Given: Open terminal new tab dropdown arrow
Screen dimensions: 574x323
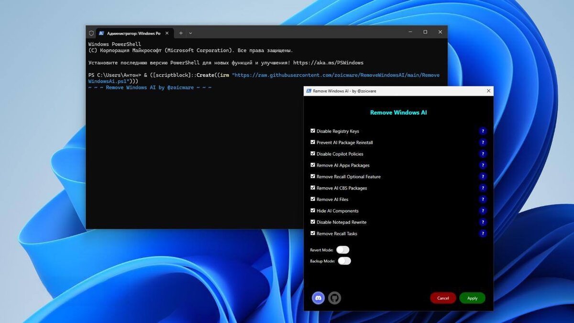Looking at the screenshot, I should click(190, 33).
